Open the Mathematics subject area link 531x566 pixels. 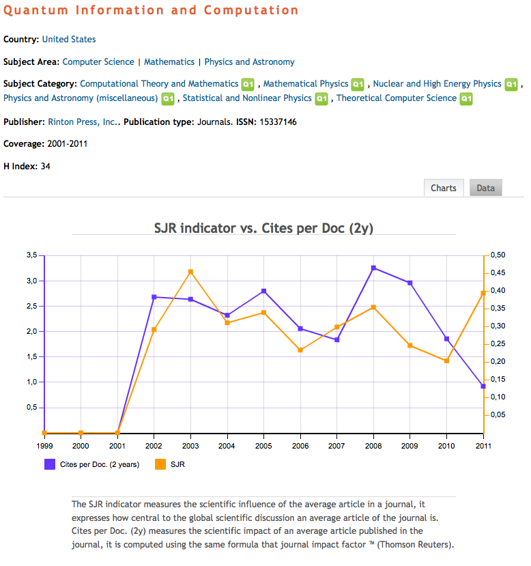169,61
